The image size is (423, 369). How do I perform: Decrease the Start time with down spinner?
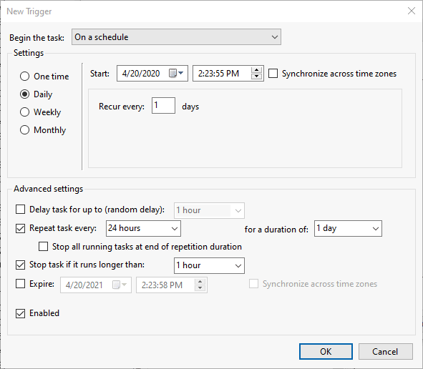pos(256,77)
